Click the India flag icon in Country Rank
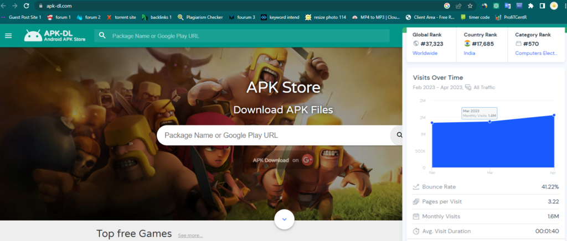Screen dimensions: 567x241 click(x=467, y=44)
